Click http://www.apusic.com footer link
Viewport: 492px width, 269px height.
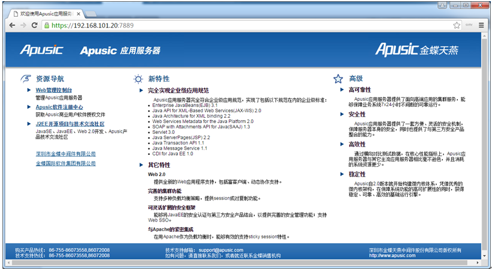pos(392,256)
